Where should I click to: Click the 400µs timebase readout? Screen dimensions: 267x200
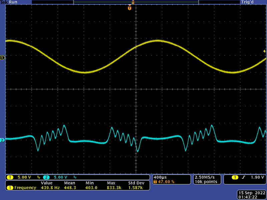pos(160,177)
